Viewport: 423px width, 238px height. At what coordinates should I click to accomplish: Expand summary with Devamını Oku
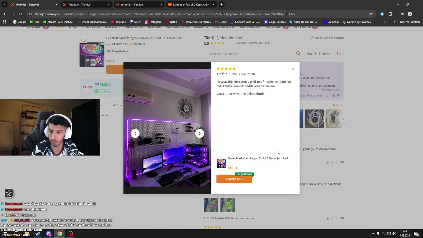point(331,90)
